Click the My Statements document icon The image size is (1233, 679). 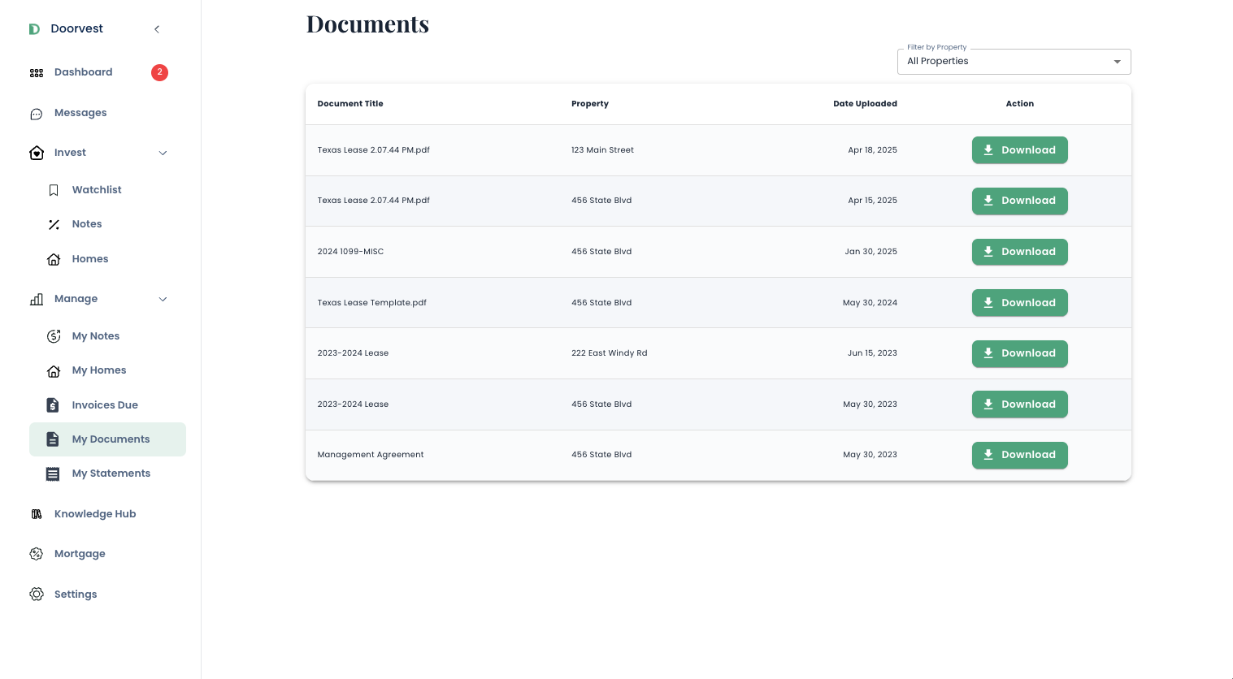pos(53,474)
